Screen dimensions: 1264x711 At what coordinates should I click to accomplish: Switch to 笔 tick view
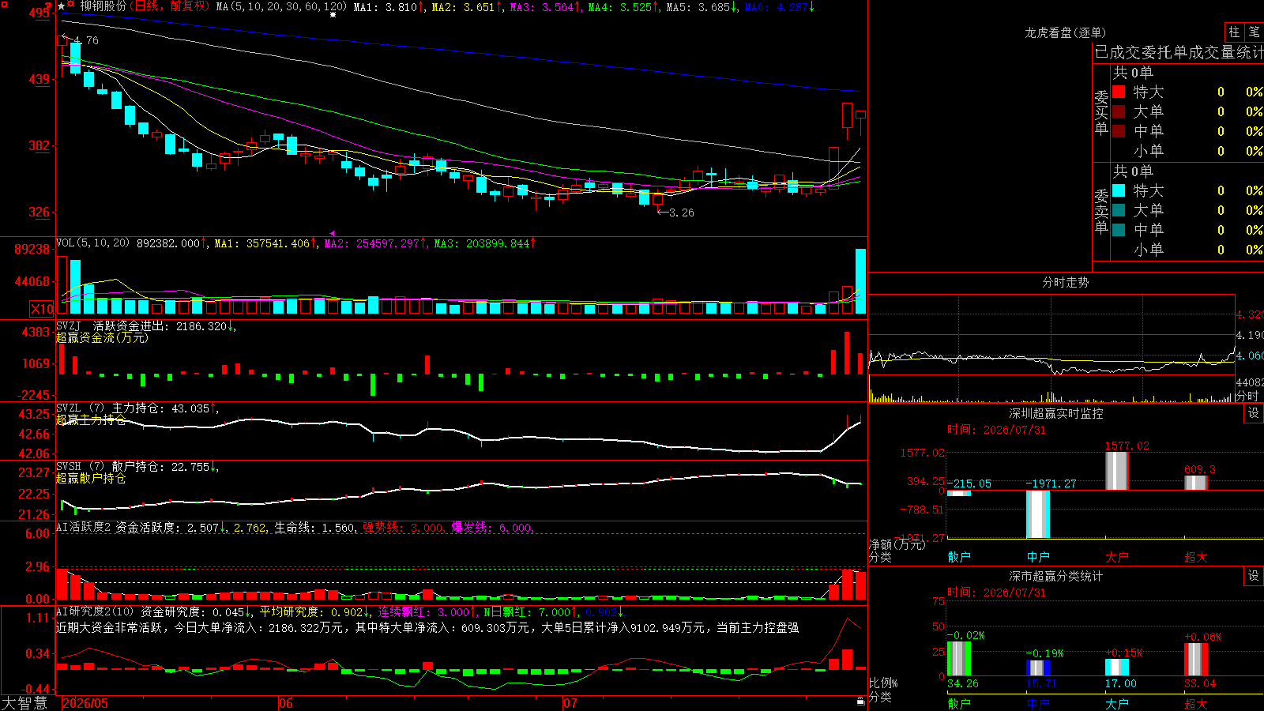(x=1254, y=32)
